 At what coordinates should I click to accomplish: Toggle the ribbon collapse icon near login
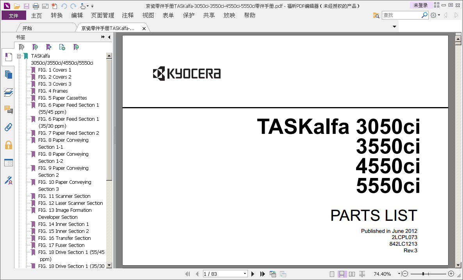437,5
